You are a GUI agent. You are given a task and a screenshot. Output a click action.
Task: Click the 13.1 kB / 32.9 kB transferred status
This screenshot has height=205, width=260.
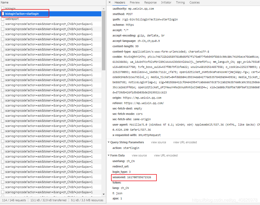point(48,200)
